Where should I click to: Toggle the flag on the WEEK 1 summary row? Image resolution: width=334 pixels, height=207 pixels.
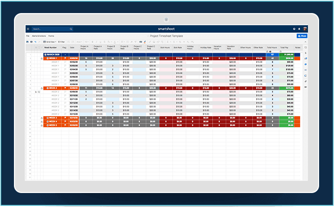pos(65,58)
